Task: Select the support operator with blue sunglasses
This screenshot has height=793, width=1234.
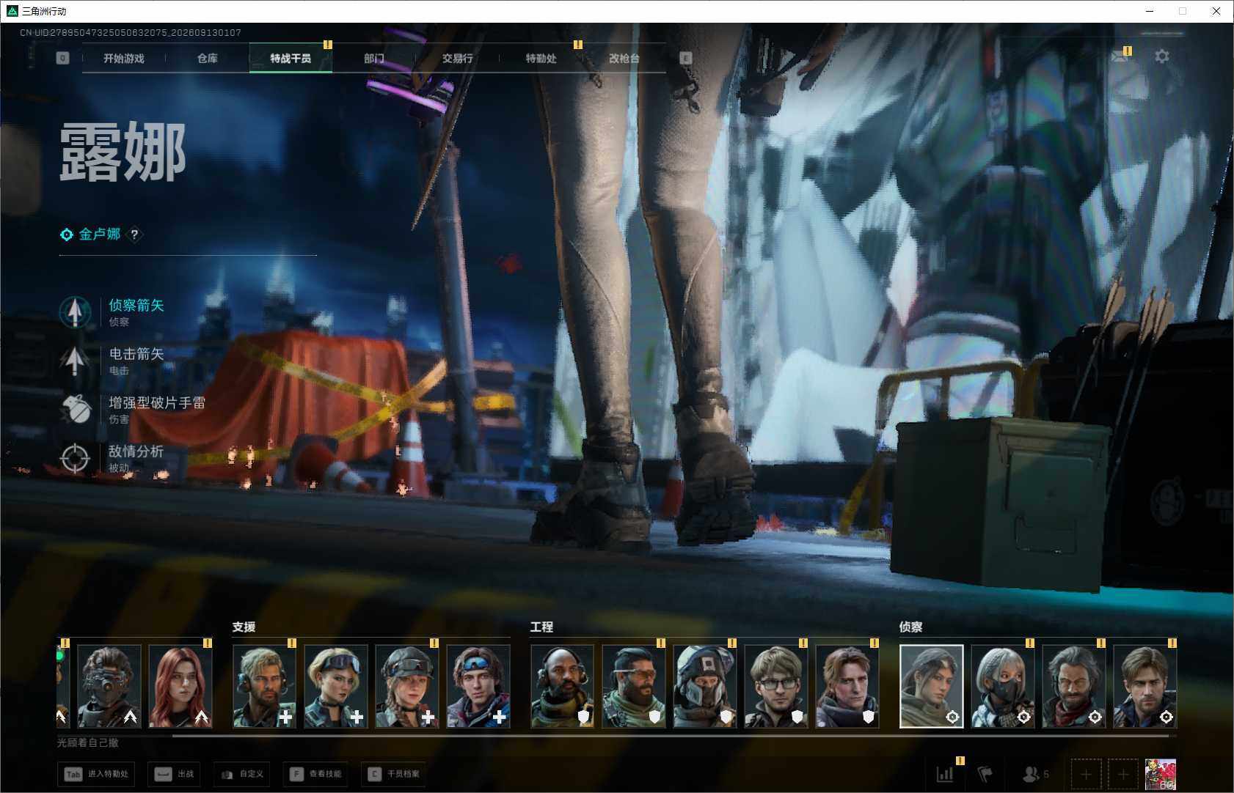Action: pos(478,686)
